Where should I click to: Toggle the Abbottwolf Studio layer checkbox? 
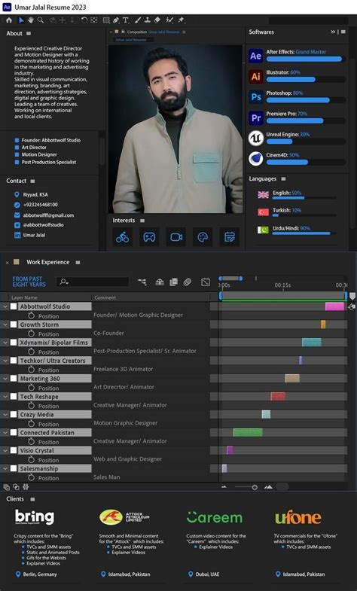point(14,306)
